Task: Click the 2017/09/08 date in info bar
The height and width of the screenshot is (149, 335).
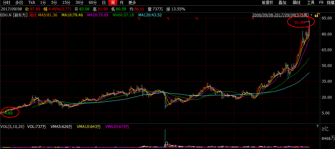Action: [12, 9]
